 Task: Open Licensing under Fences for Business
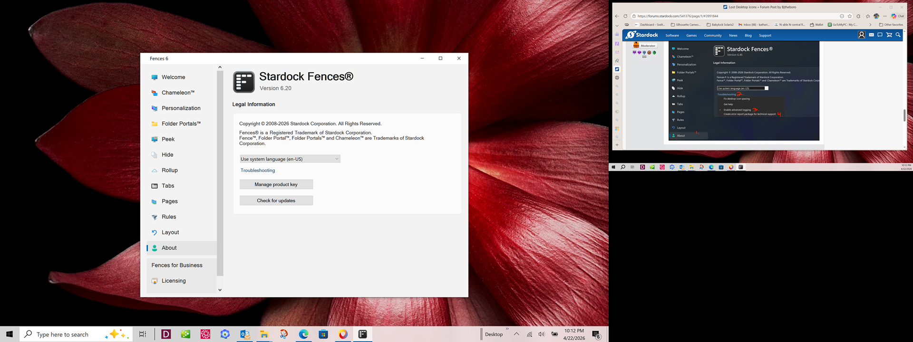tap(182, 281)
